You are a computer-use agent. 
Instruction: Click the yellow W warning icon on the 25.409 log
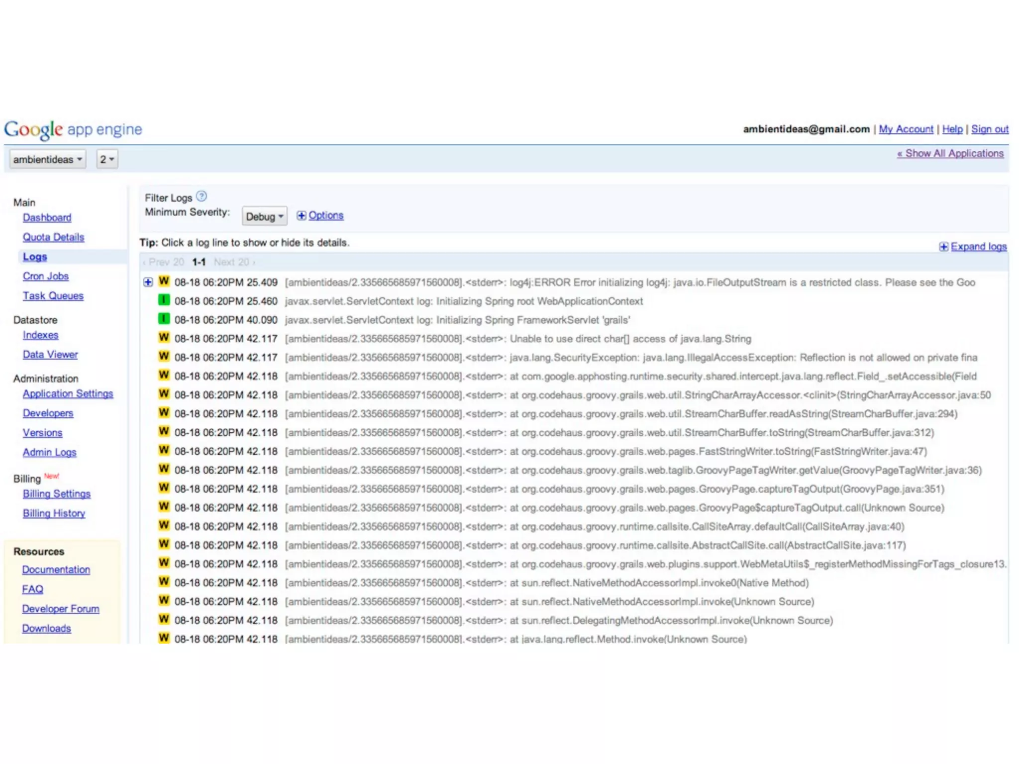[164, 281]
